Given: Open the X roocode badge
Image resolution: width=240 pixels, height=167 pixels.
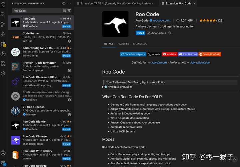Looking at the screenshot, I should pyautogui.click(x=154, y=54).
